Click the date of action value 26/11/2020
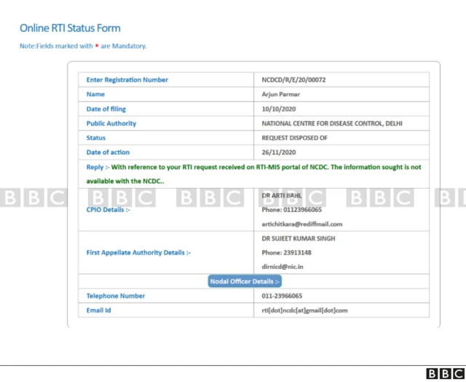Screen dimensions: 466x382 tap(277, 152)
